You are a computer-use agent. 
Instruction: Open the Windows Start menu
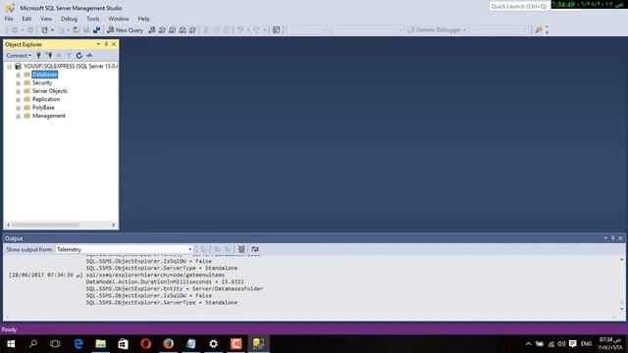pyautogui.click(x=11, y=344)
